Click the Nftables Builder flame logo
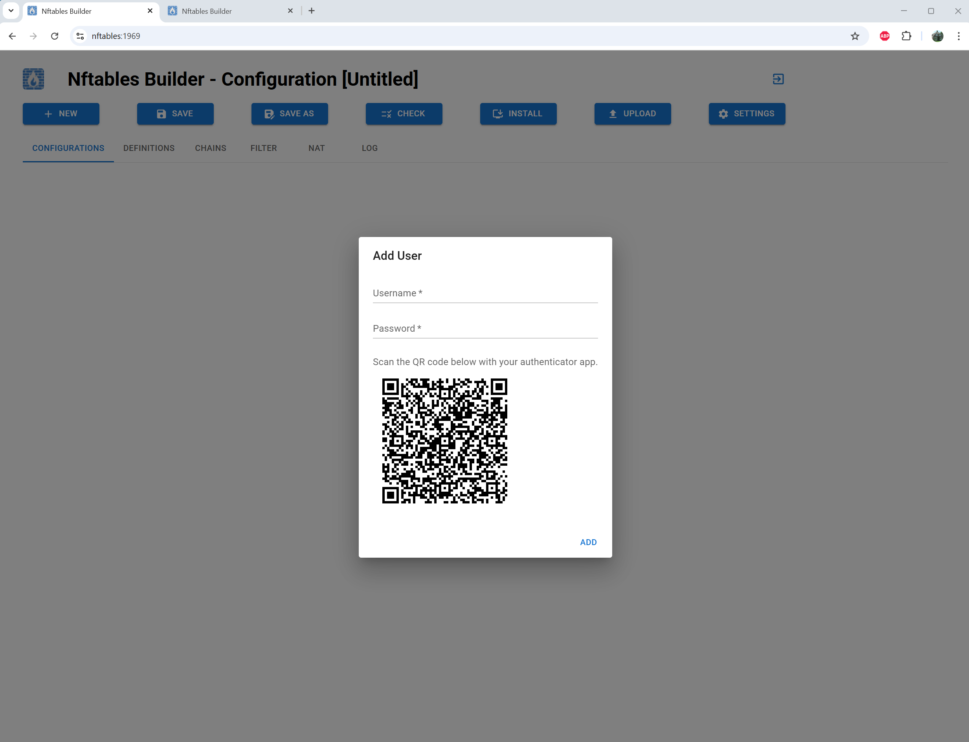The image size is (969, 742). [33, 79]
